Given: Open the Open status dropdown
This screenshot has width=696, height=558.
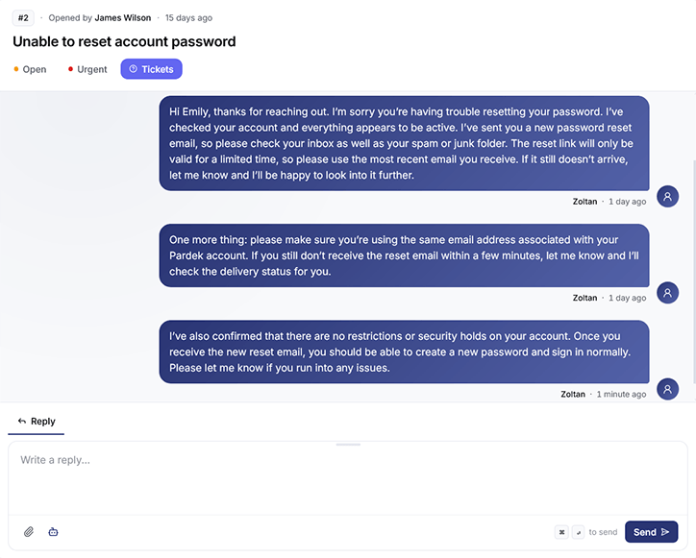Looking at the screenshot, I should point(30,69).
